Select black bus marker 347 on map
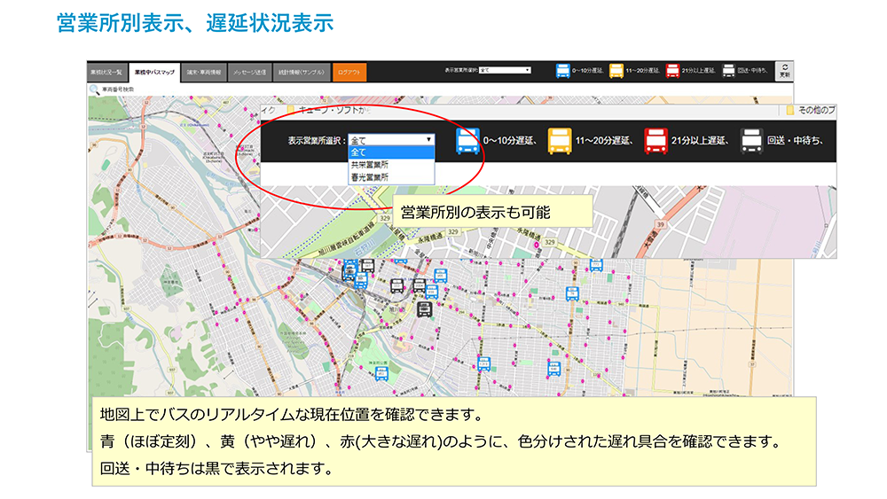This screenshot has width=887, height=499. [368, 266]
